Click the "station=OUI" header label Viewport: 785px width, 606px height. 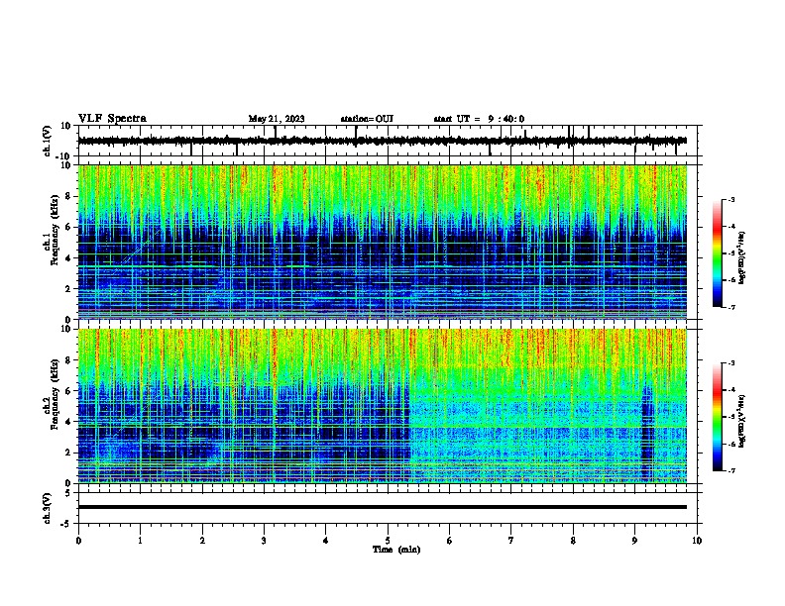pos(367,119)
